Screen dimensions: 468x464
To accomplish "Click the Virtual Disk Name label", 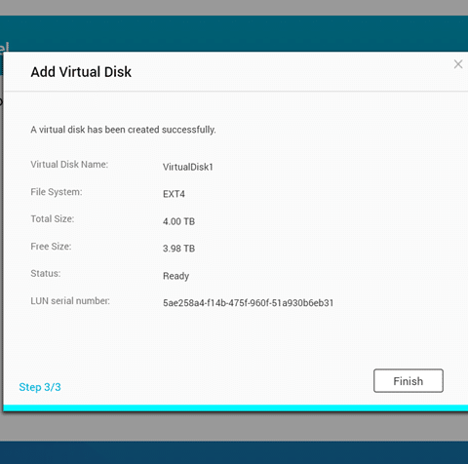I will point(69,165).
